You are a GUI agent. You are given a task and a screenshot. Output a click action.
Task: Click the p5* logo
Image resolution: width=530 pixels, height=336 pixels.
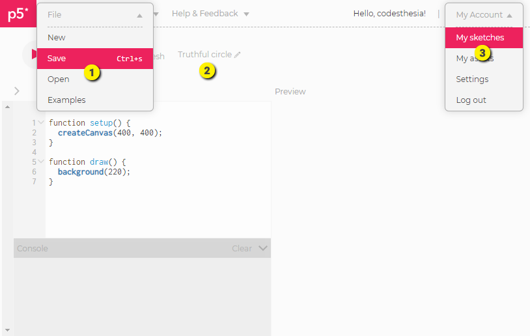click(17, 14)
